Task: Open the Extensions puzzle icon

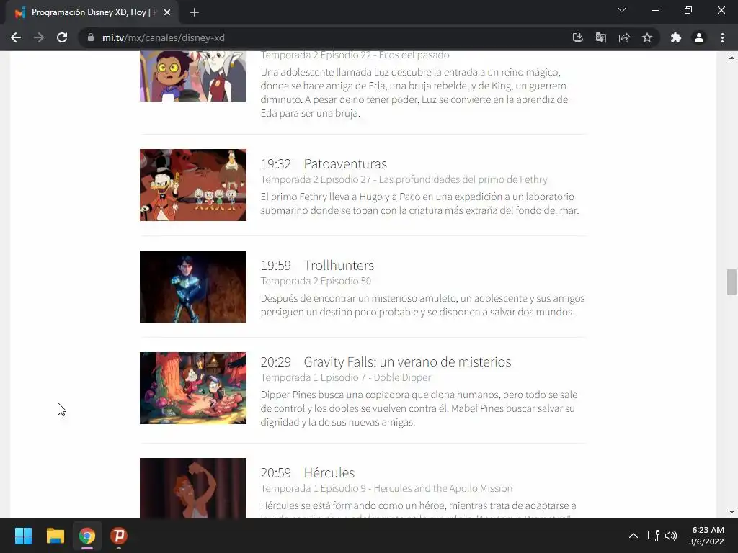Action: (676, 37)
